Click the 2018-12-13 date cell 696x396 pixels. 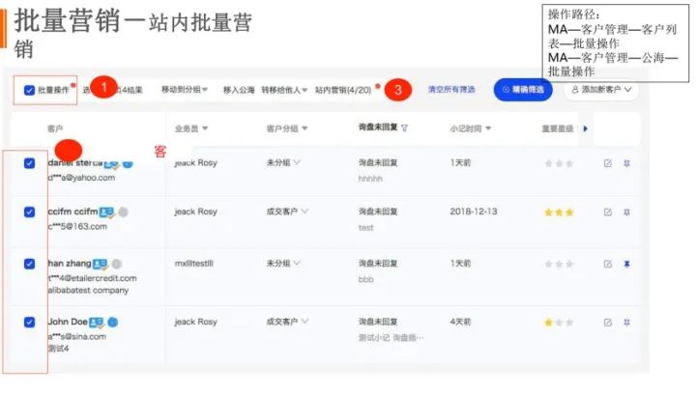click(474, 212)
